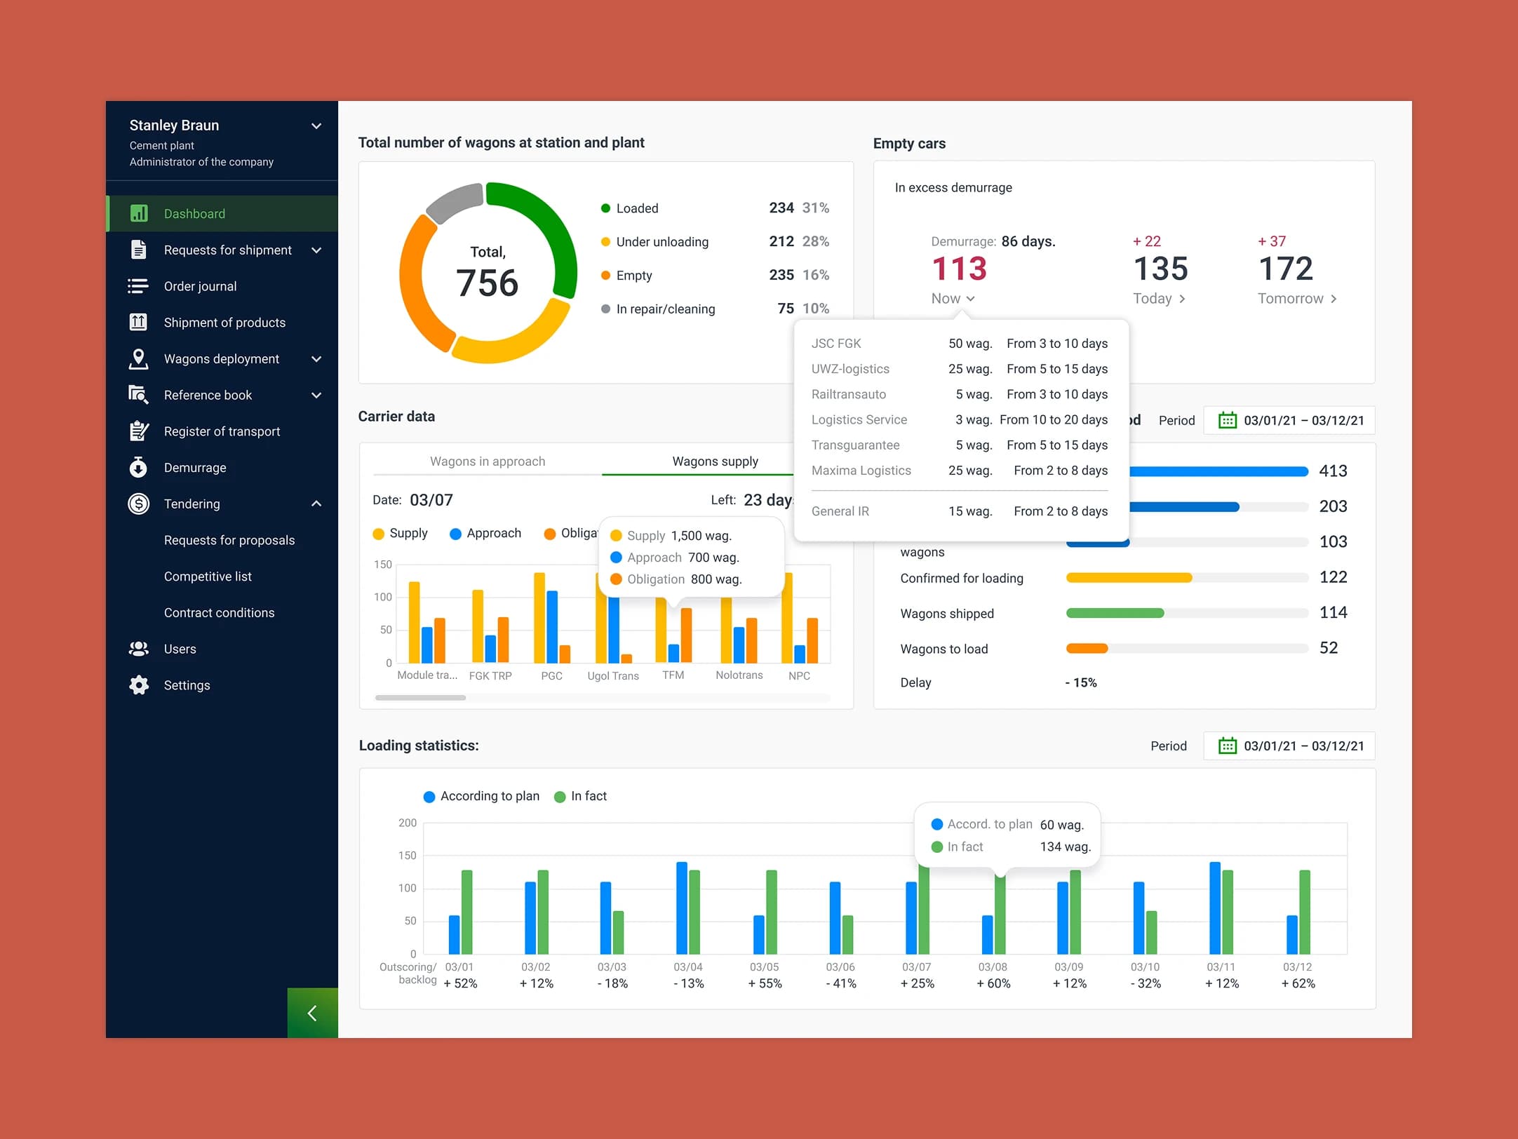Toggle the In fact legend item
The width and height of the screenshot is (1518, 1139).
pos(580,796)
